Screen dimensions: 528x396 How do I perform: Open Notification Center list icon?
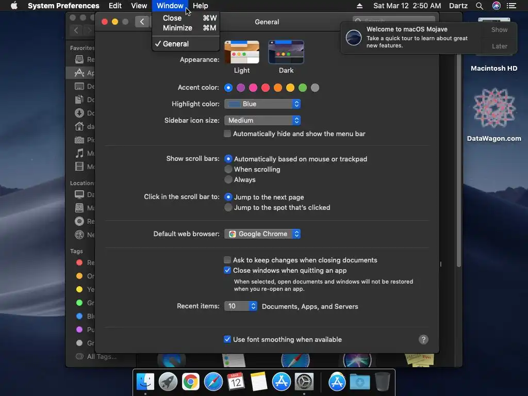tap(511, 6)
